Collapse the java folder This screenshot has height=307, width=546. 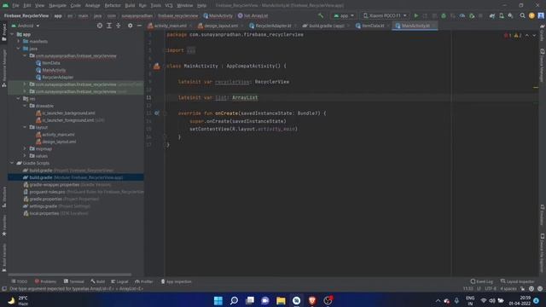pyautogui.click(x=19, y=49)
